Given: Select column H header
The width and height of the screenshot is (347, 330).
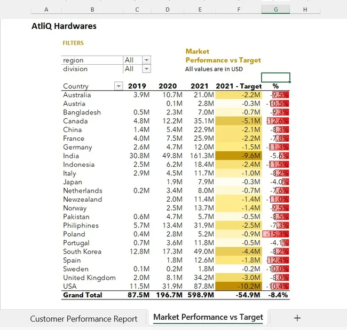Looking at the screenshot, I should (305, 10).
